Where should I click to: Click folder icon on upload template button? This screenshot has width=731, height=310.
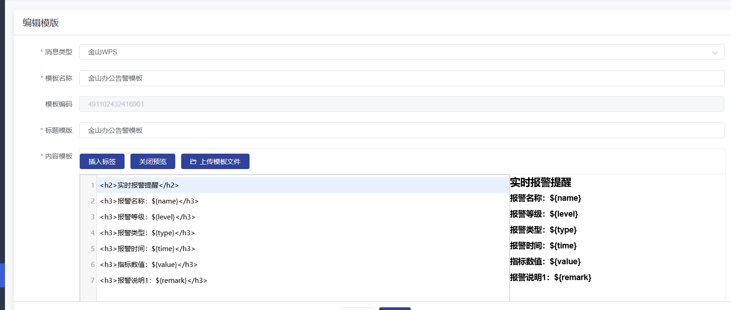tap(193, 162)
